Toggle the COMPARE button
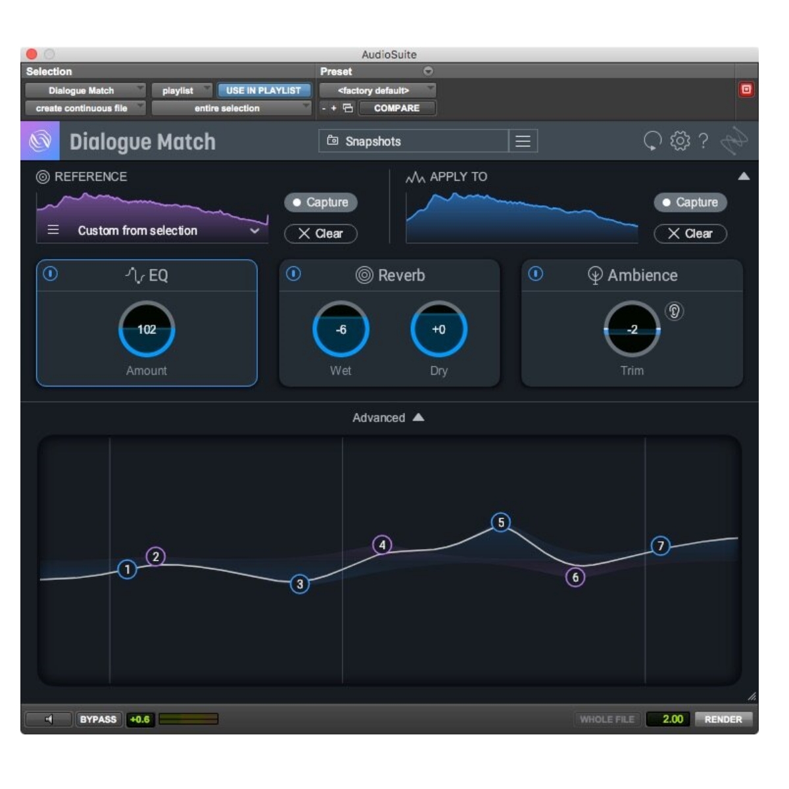 pyautogui.click(x=396, y=108)
